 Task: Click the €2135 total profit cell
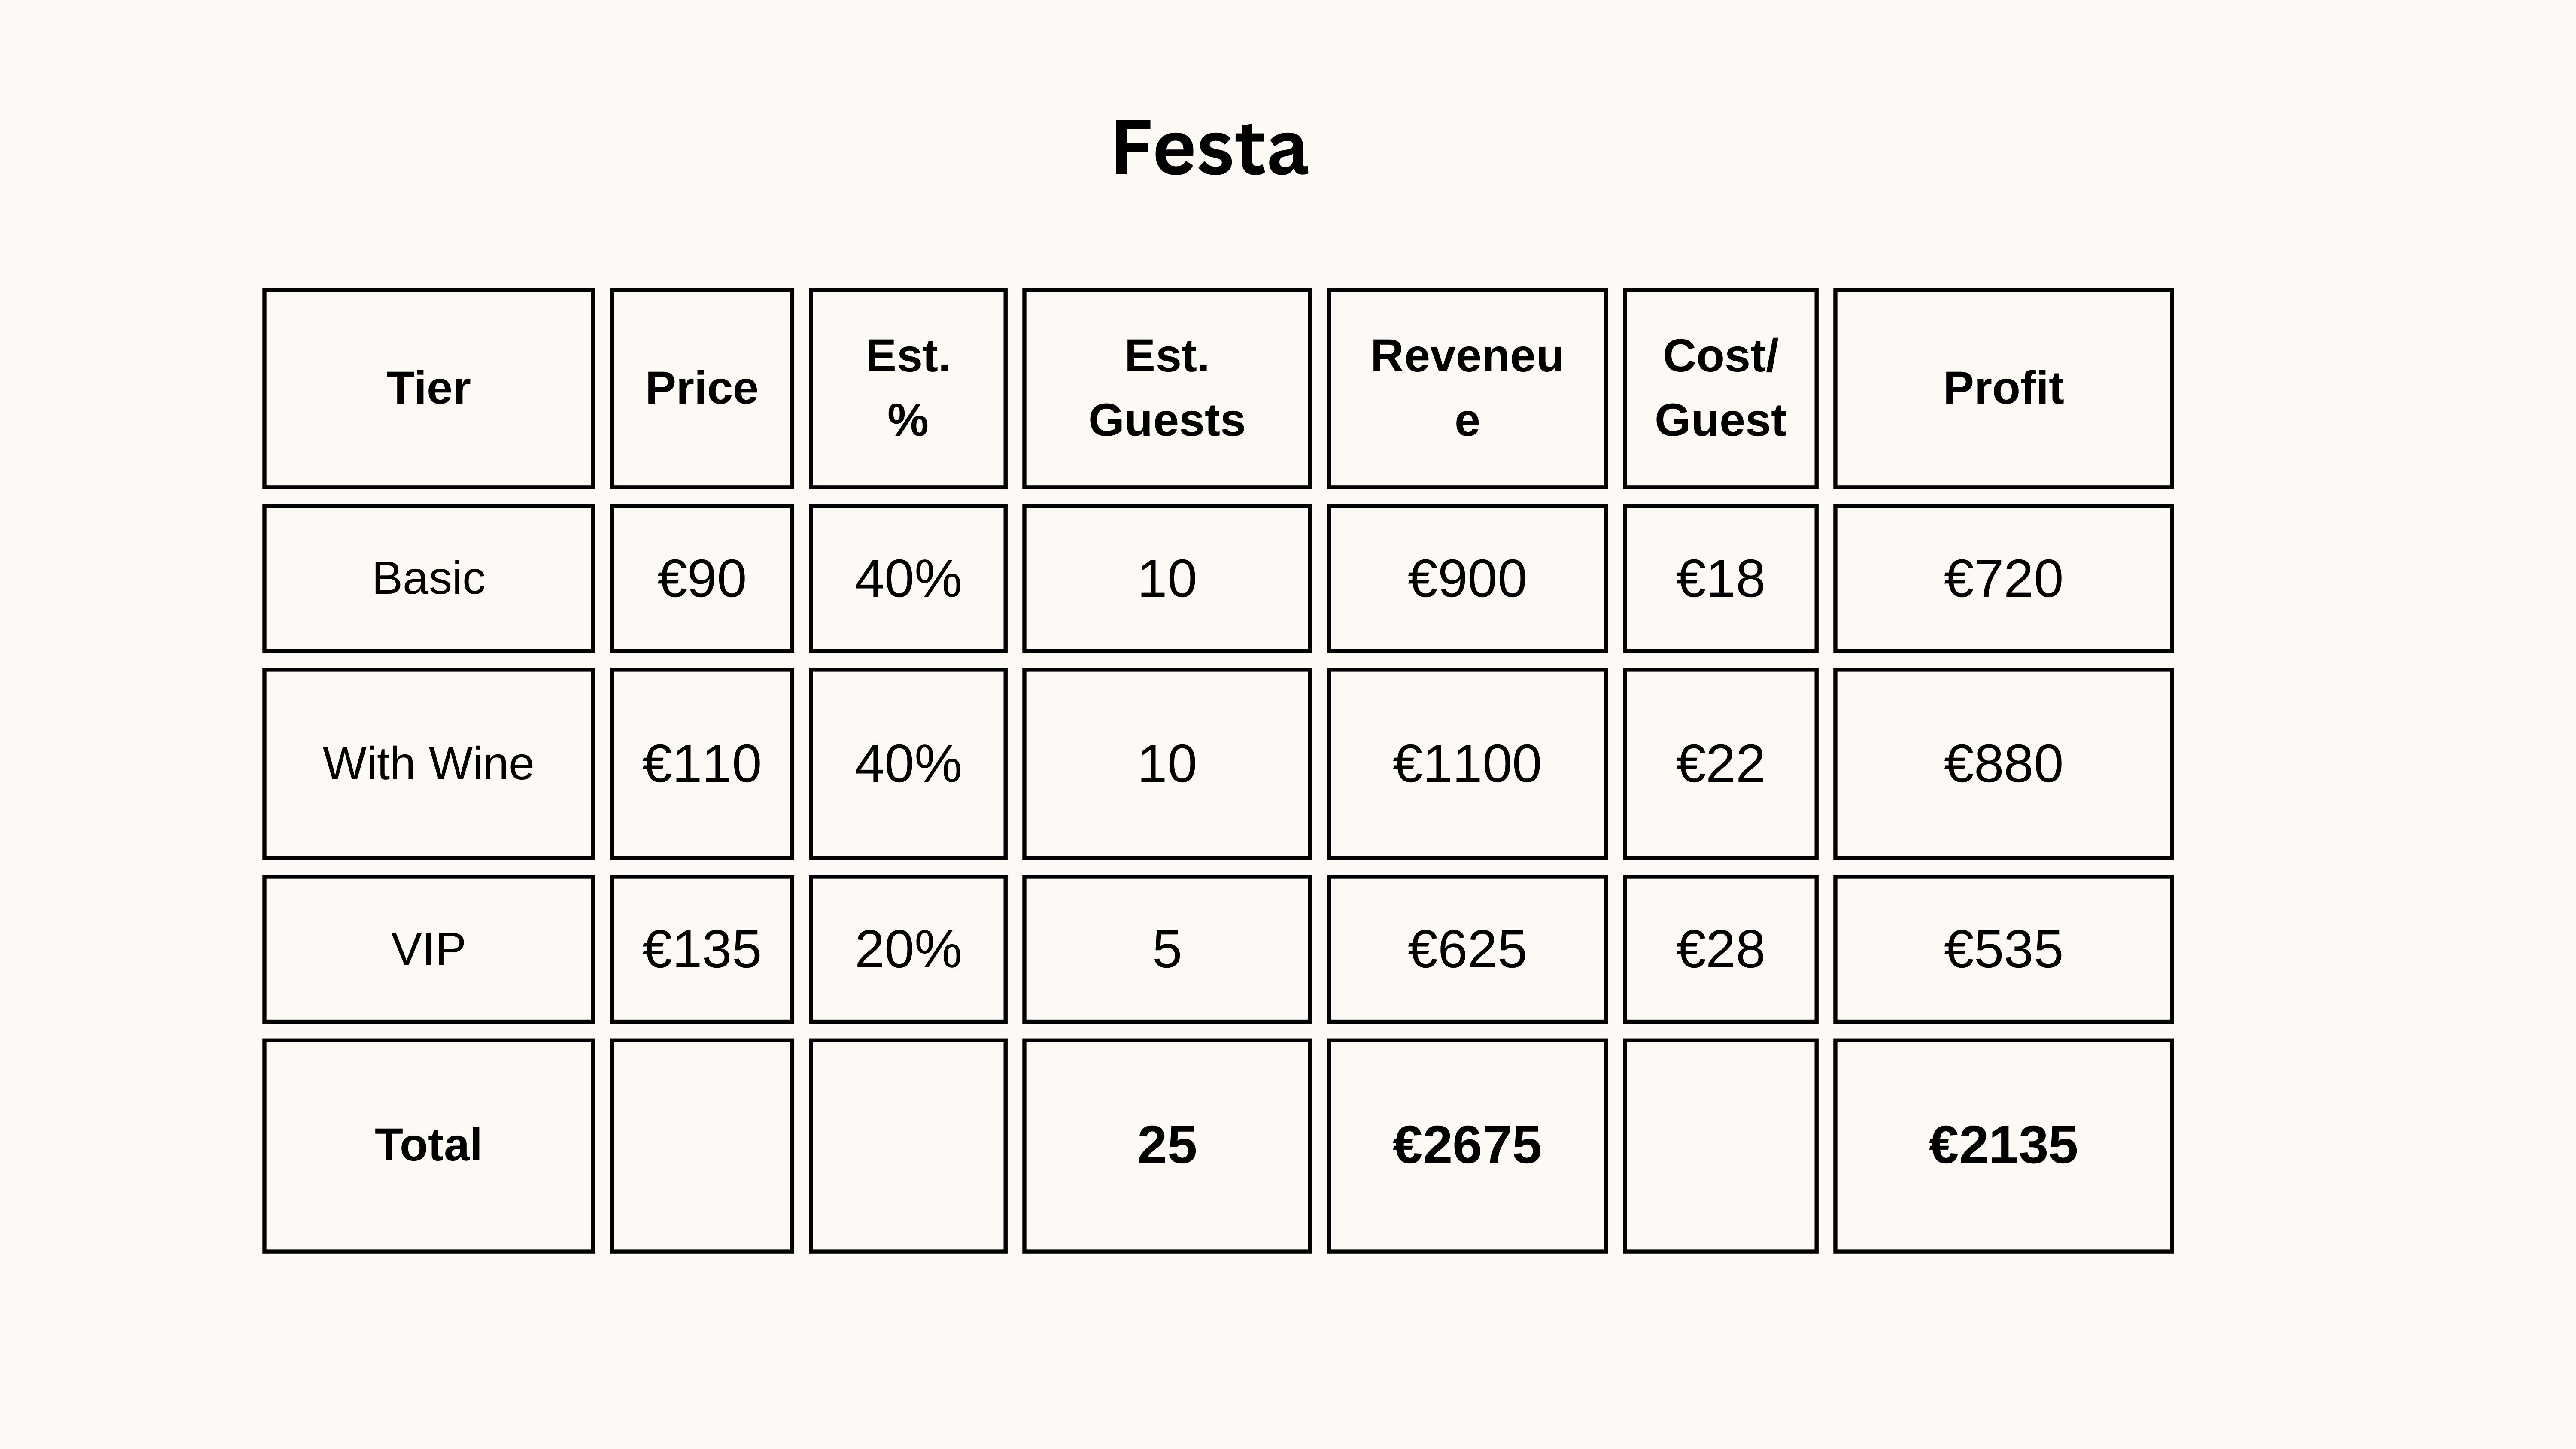pos(2003,1145)
